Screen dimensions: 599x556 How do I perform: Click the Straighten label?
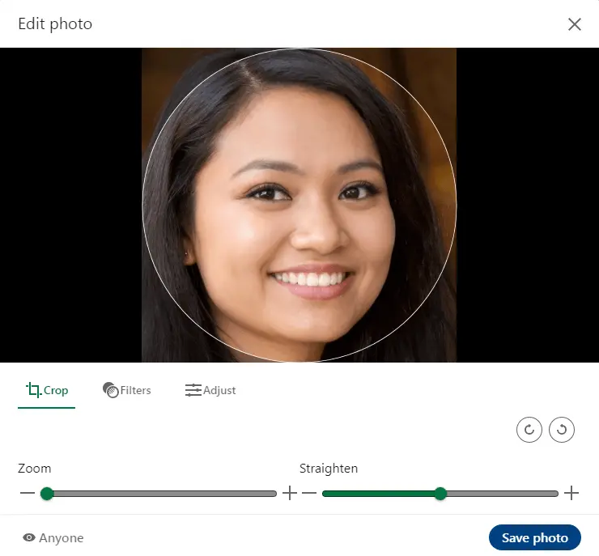tap(329, 469)
